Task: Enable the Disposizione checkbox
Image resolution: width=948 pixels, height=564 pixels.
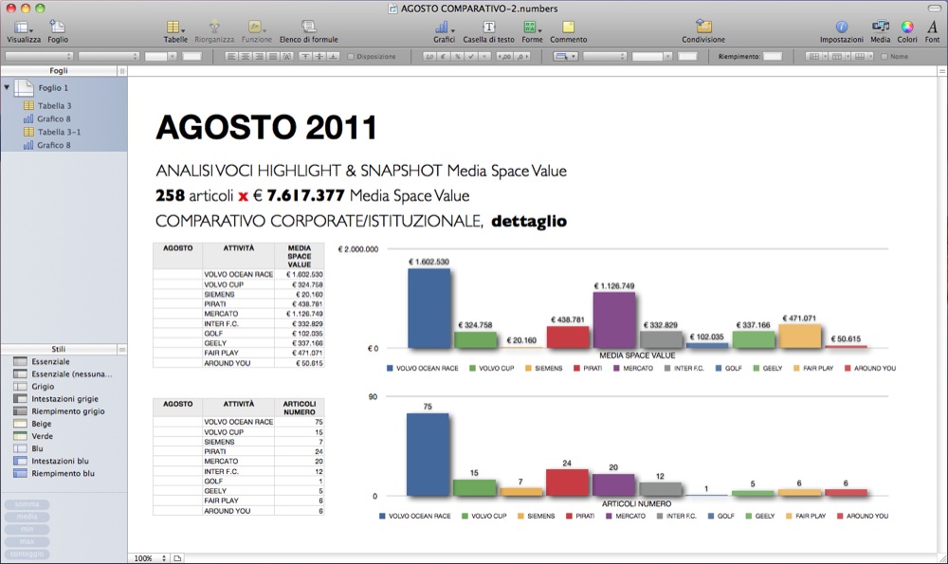Action: tap(352, 57)
